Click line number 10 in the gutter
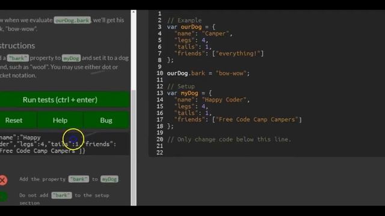This screenshot has width=385, height=216. pos(160,73)
